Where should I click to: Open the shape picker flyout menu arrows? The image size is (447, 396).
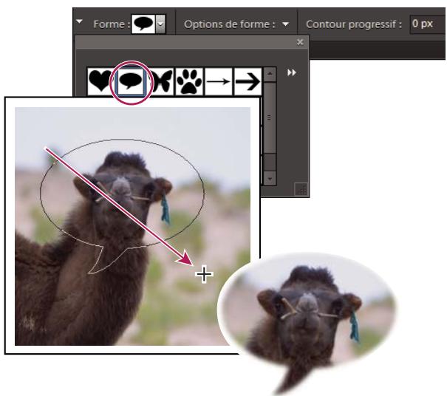292,72
